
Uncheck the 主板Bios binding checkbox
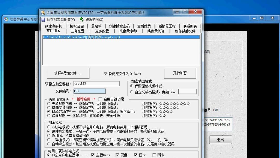tap(93, 155)
